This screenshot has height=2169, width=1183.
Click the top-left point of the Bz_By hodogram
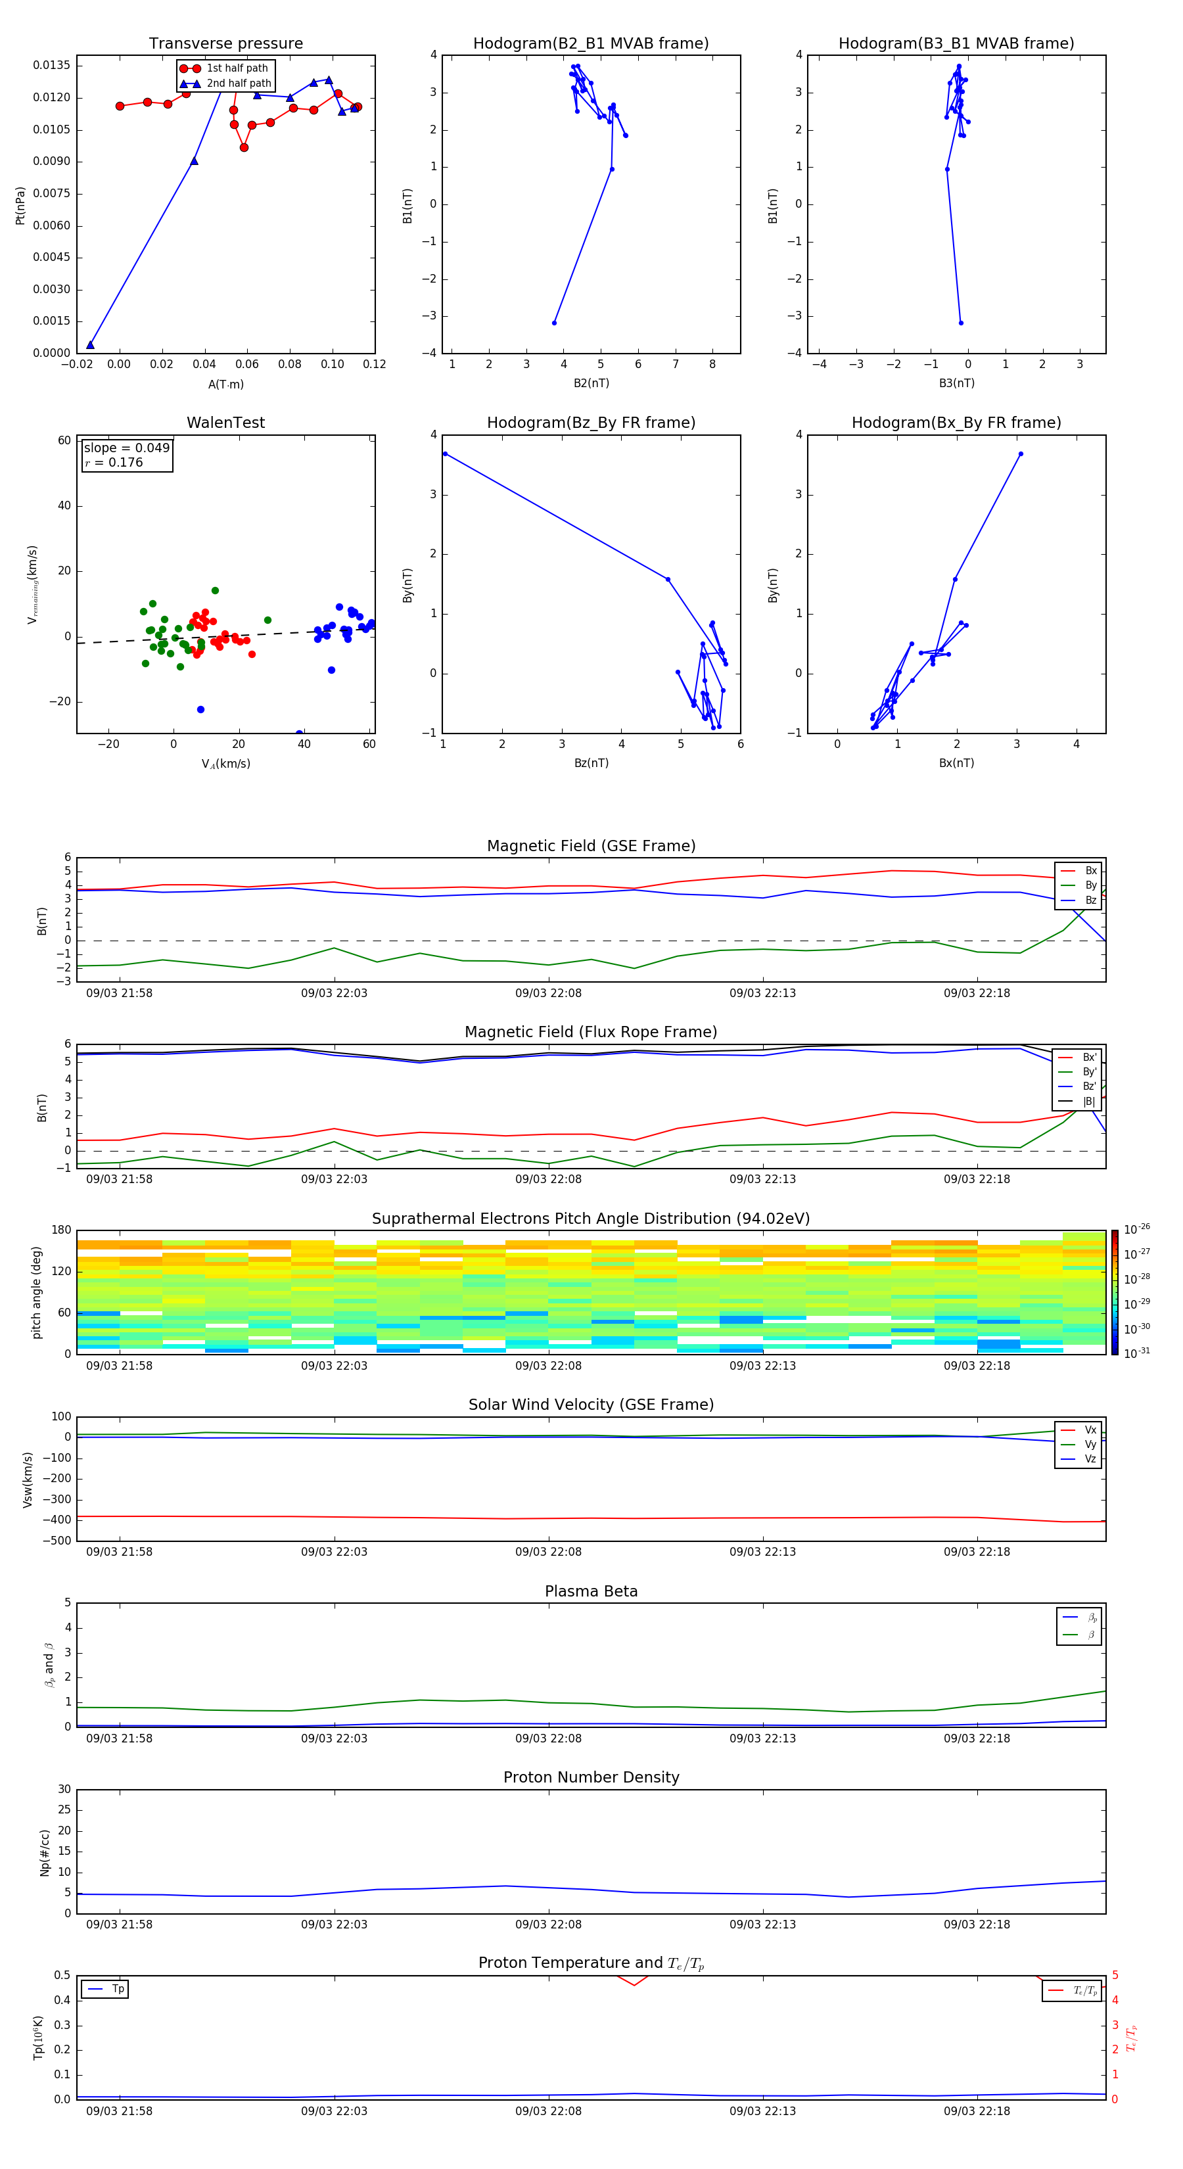[446, 454]
